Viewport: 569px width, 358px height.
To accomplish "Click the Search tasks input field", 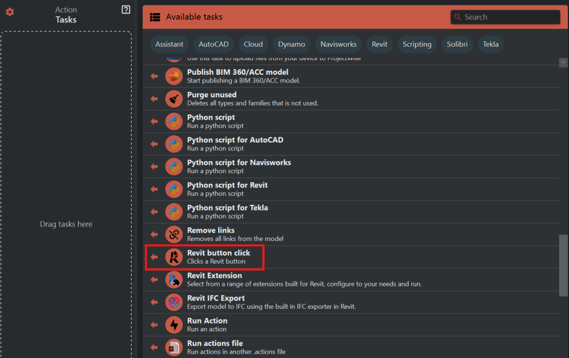I will (508, 17).
